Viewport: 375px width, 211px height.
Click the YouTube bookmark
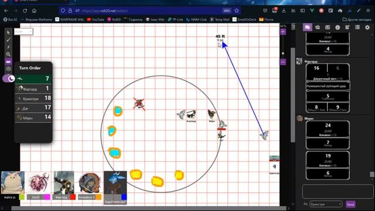(96, 19)
